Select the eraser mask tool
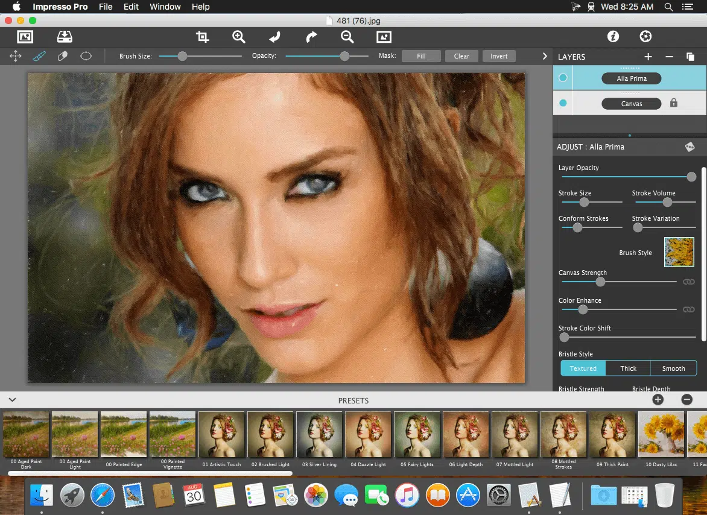 click(x=62, y=56)
